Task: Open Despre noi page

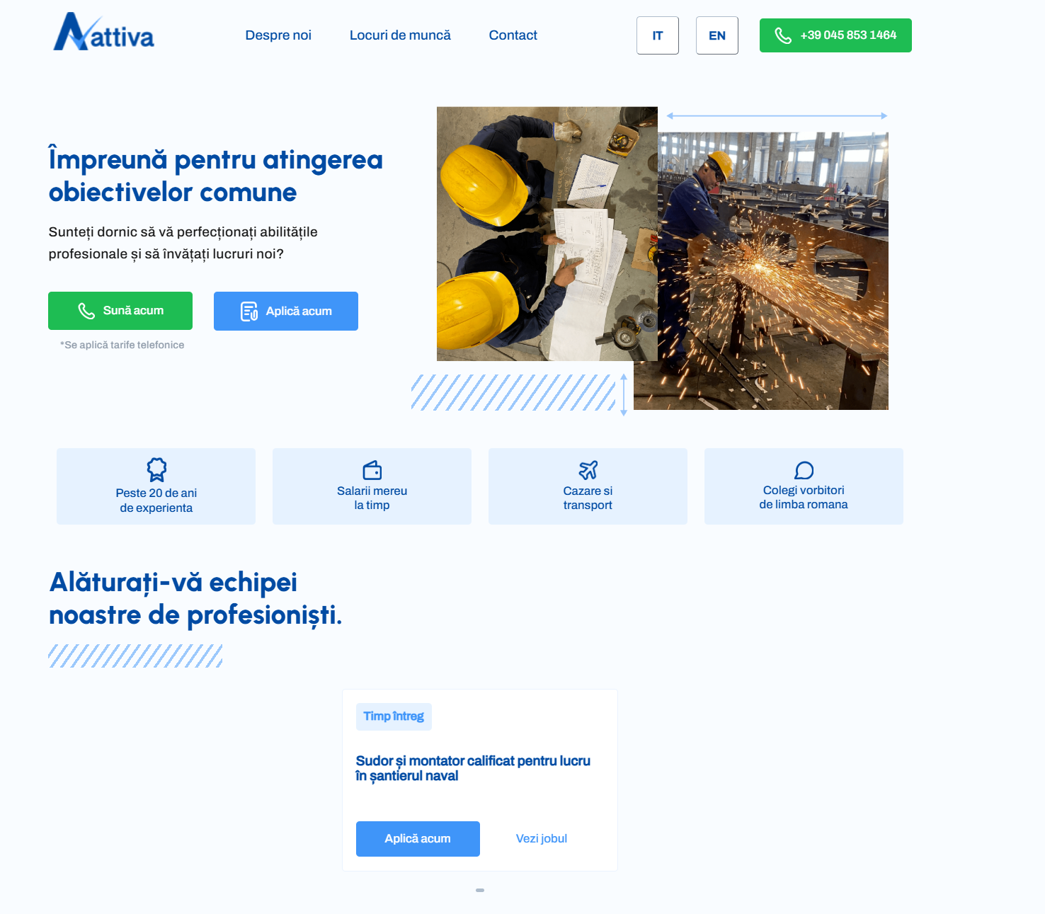Action: tap(278, 35)
